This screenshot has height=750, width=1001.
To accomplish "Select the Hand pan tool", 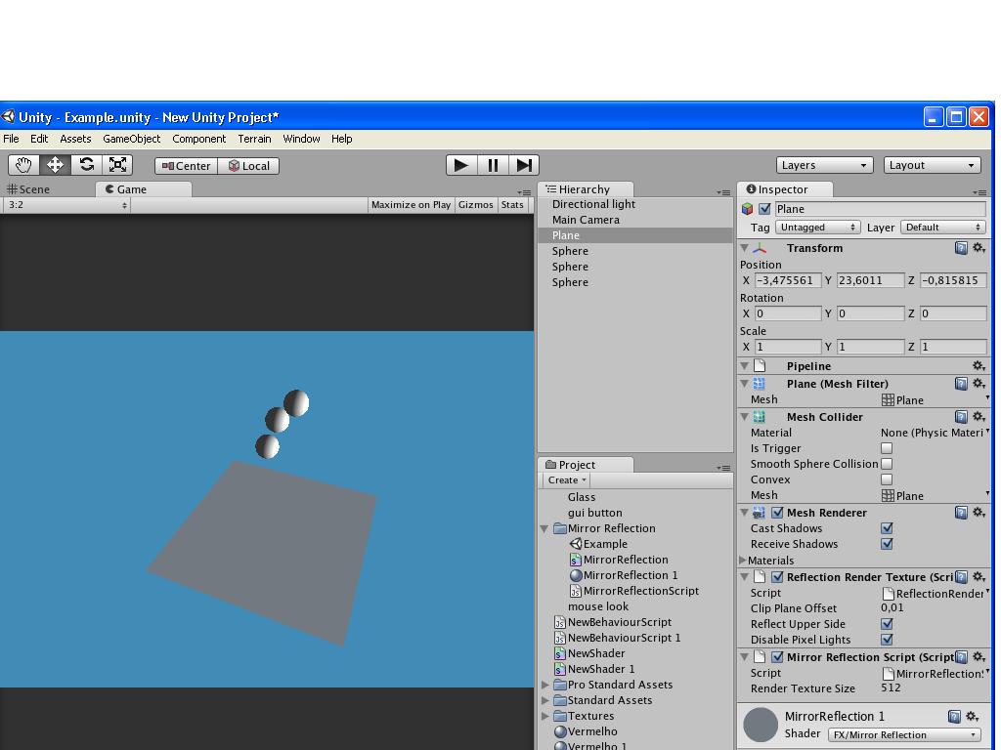I will pyautogui.click(x=23, y=164).
